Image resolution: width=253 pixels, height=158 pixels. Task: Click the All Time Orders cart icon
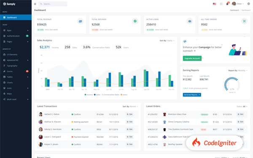[x=244, y=21]
